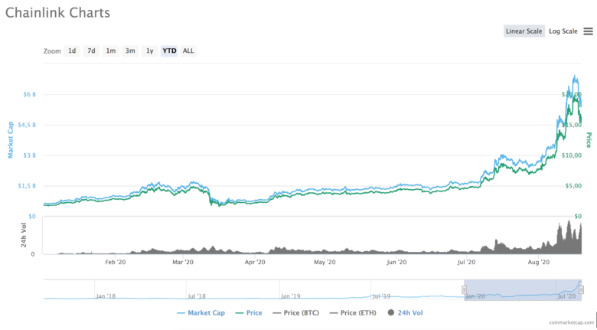Image resolution: width=597 pixels, height=330 pixels.
Task: Select the YTD zoom range
Action: tap(169, 51)
